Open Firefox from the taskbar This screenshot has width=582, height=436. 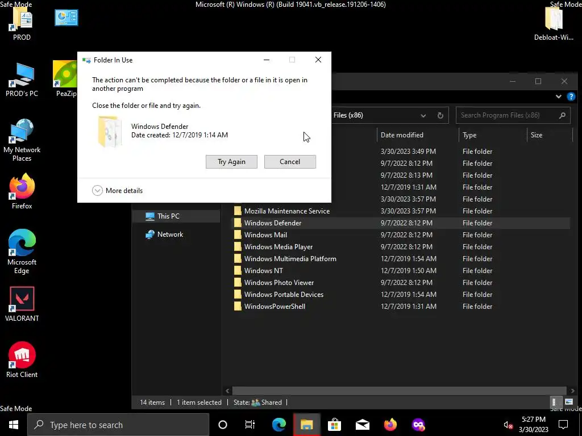click(390, 425)
